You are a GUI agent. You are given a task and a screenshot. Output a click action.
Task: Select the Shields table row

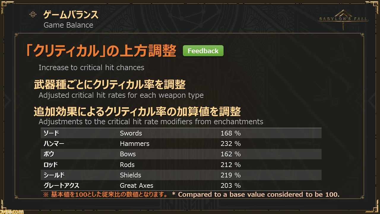181,175
